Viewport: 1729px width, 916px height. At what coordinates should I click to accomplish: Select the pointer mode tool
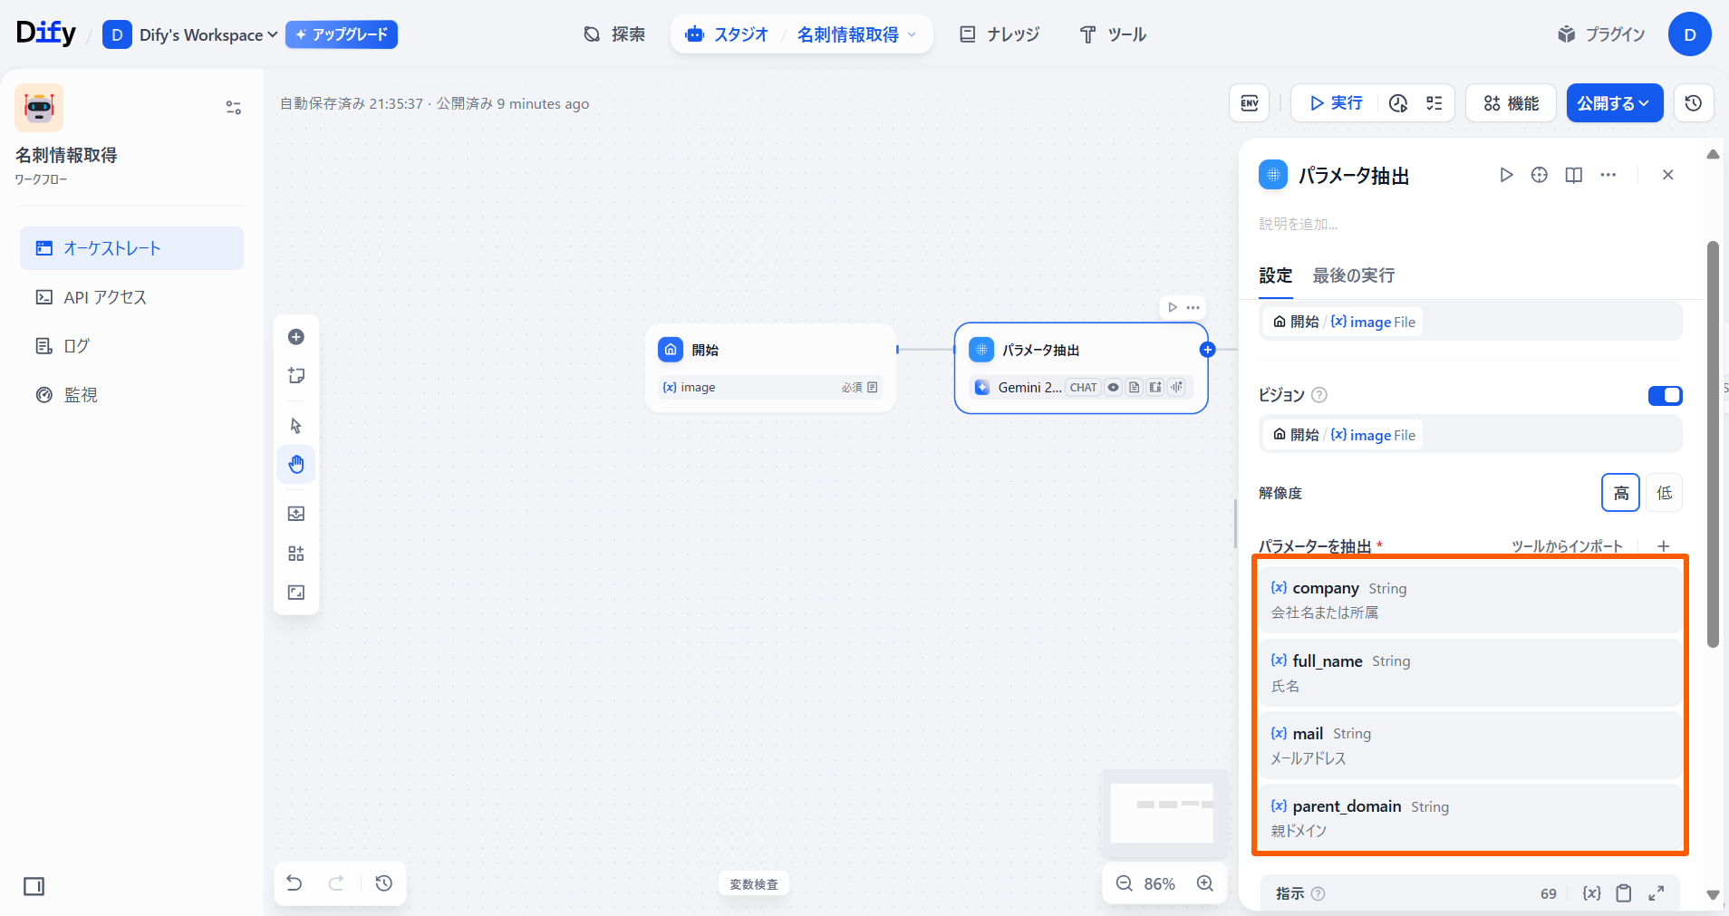pyautogui.click(x=296, y=426)
